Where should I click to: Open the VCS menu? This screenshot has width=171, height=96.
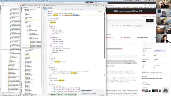(x=39, y=1)
